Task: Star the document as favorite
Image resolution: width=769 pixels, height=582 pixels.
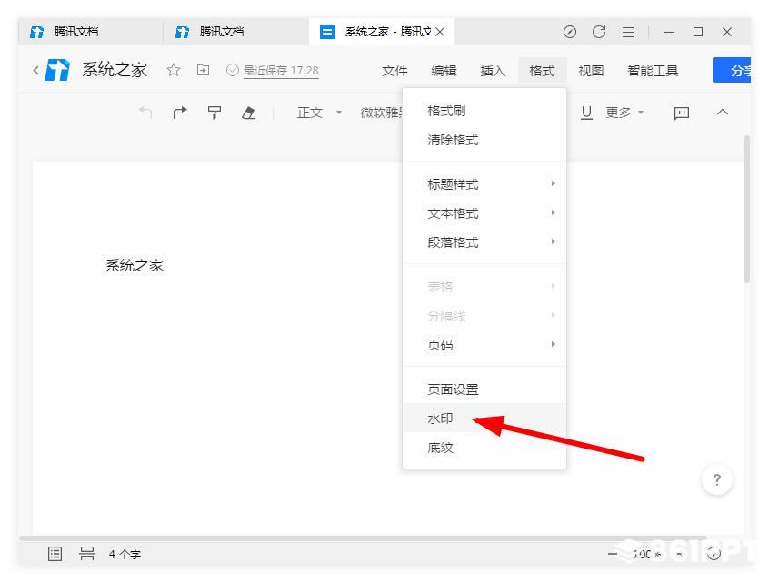Action: 173,70
